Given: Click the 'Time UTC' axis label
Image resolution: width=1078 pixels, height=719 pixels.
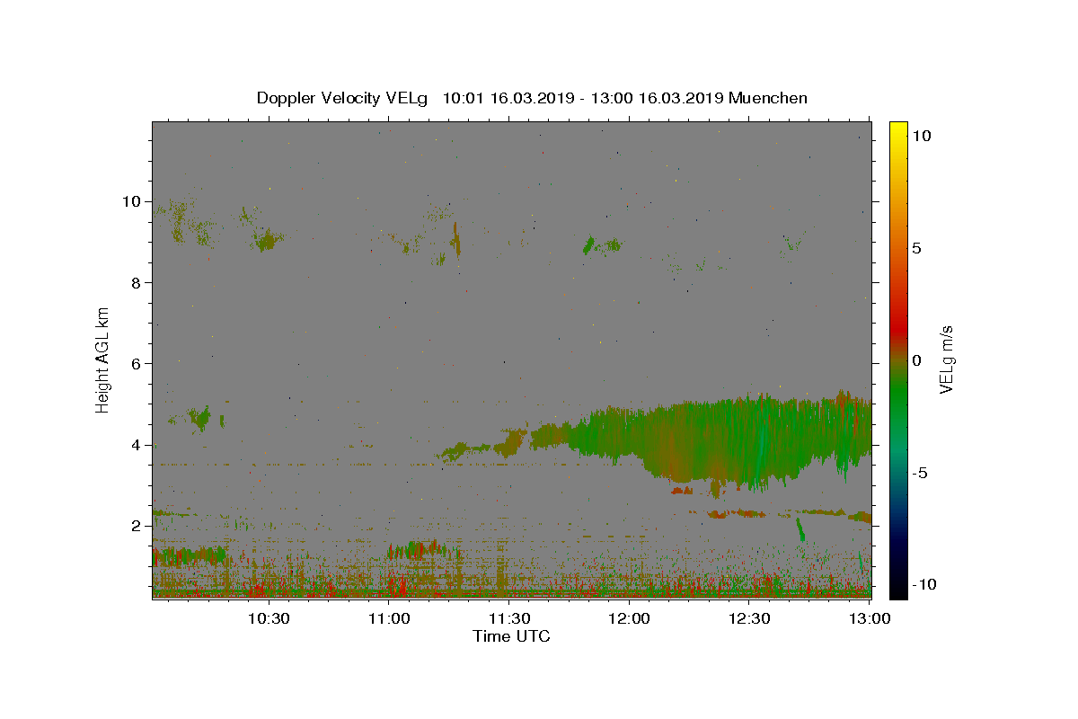Looking at the screenshot, I should pos(511,636).
